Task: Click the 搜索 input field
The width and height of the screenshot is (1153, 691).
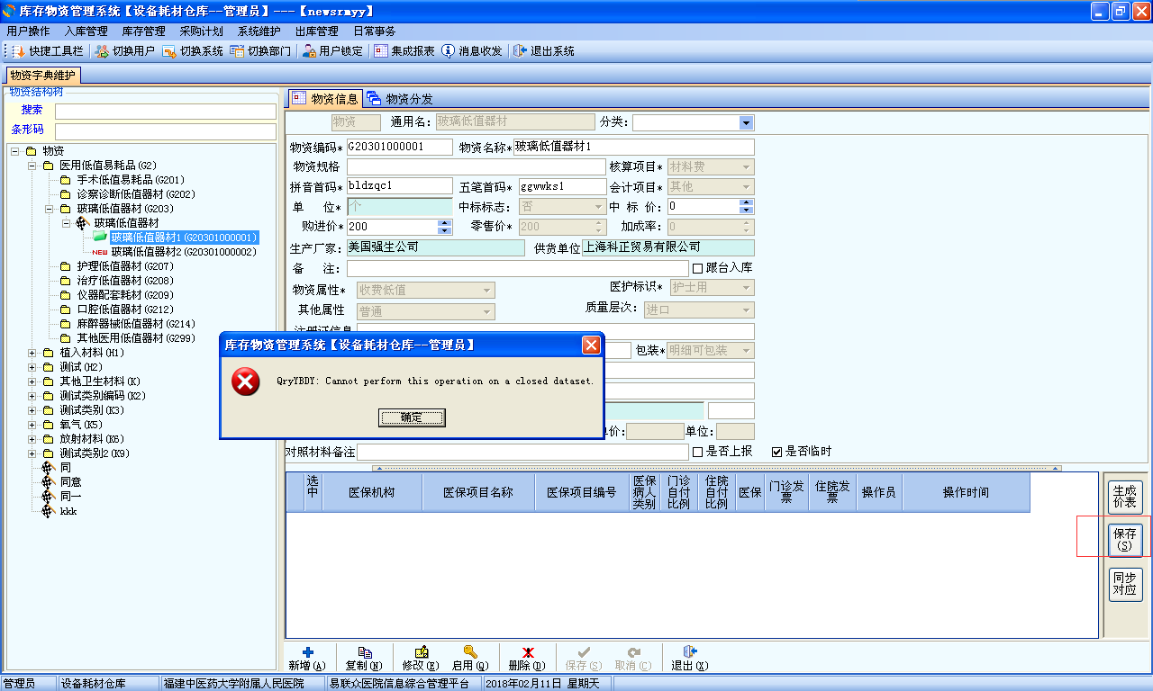Action: (x=166, y=112)
